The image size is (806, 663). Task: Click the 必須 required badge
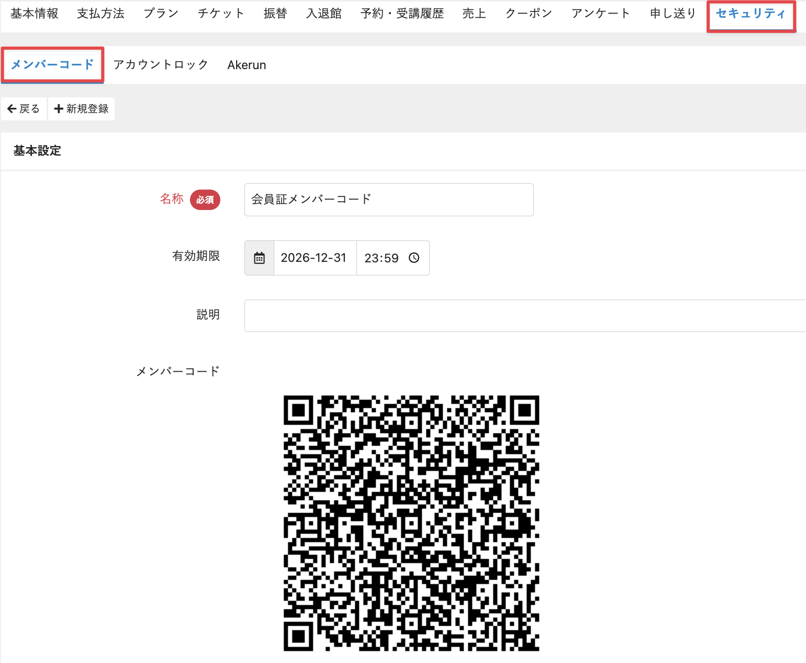[205, 200]
